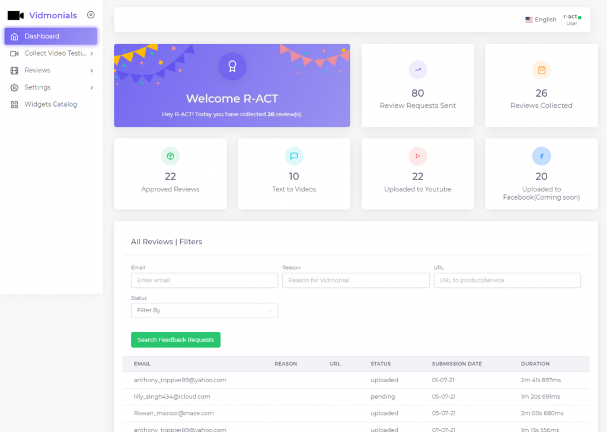The width and height of the screenshot is (607, 432).
Task: Select the 01-07-21 submission date
Action: (x=443, y=380)
